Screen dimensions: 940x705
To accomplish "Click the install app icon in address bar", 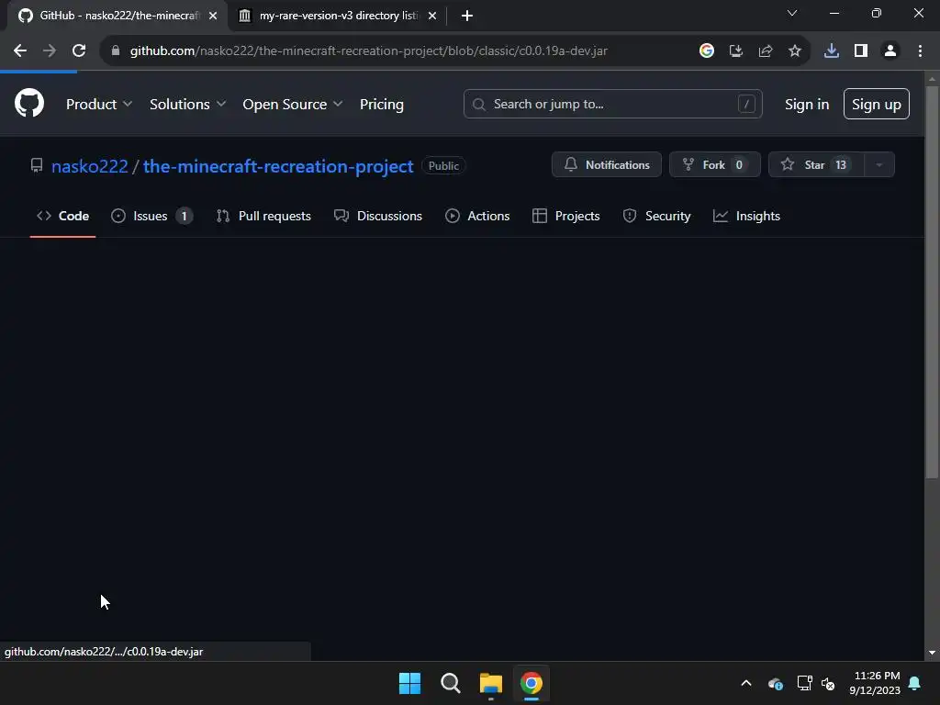I will (735, 51).
